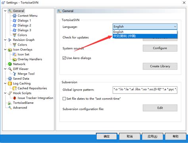Click the Overlay Handlers icon

(15, 59)
